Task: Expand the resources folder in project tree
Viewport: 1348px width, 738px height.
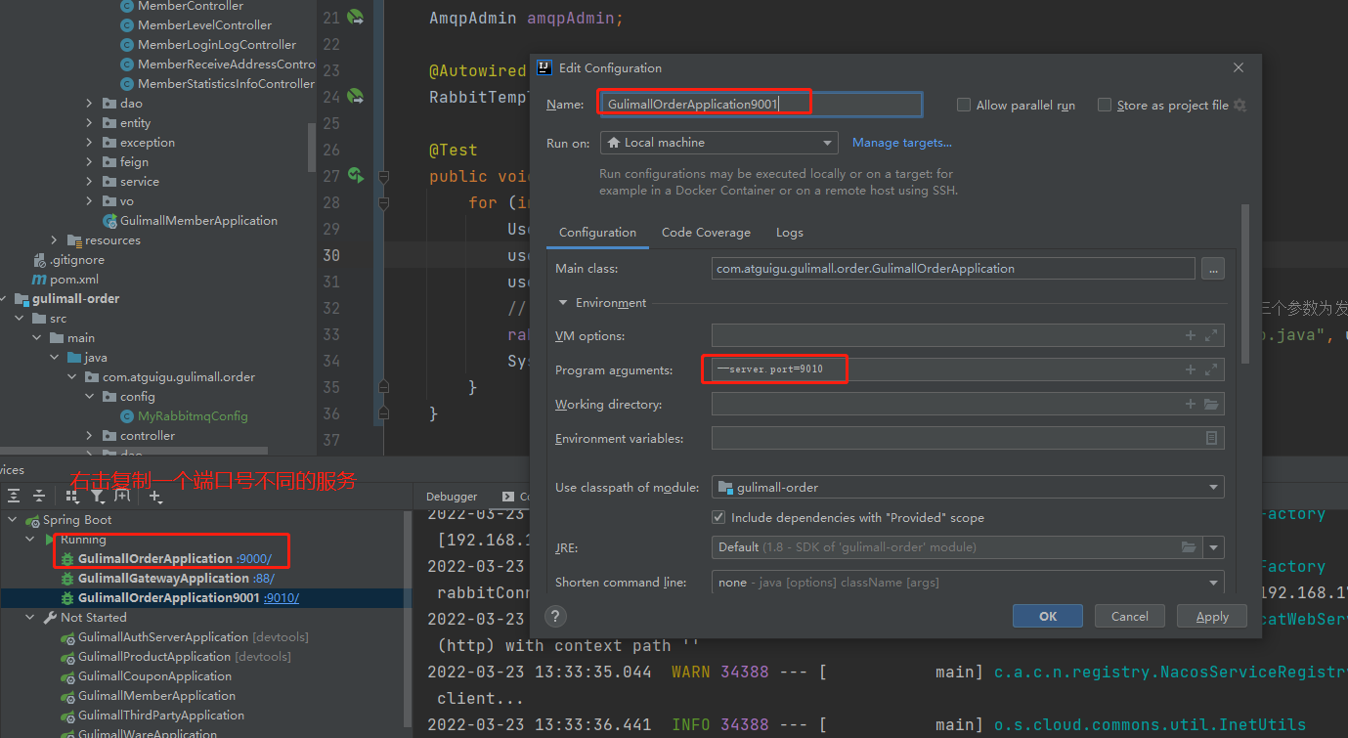Action: pos(54,240)
